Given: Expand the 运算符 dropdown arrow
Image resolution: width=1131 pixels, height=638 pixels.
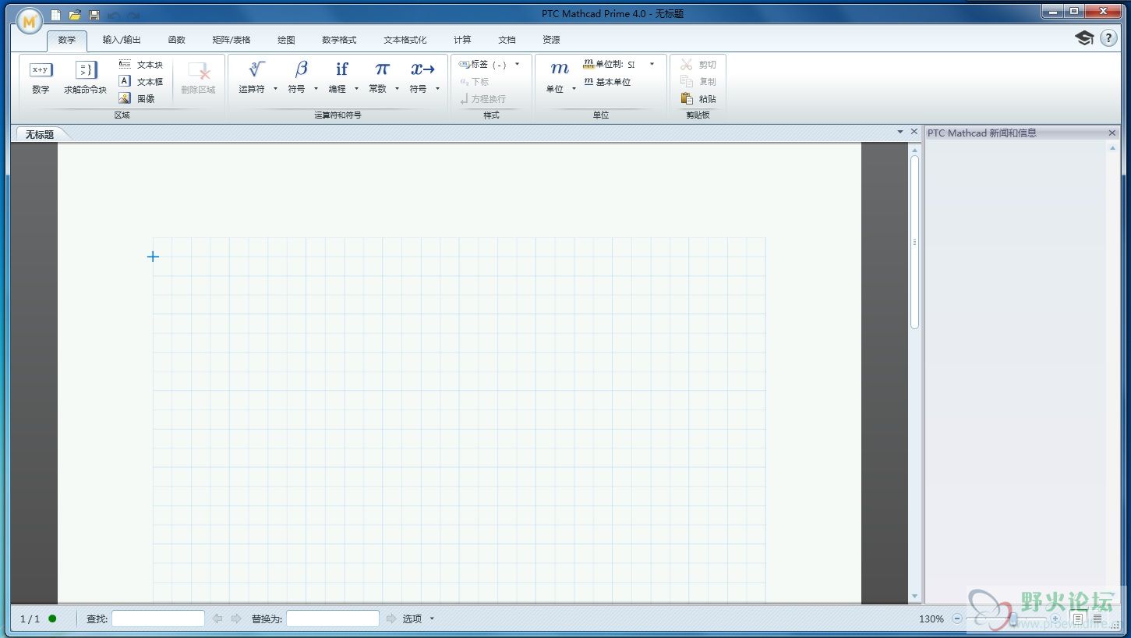Looking at the screenshot, I should click(x=275, y=89).
